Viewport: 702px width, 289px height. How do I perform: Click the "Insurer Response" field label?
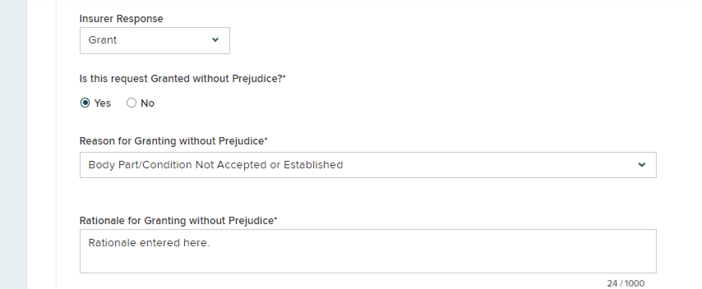coord(121,19)
